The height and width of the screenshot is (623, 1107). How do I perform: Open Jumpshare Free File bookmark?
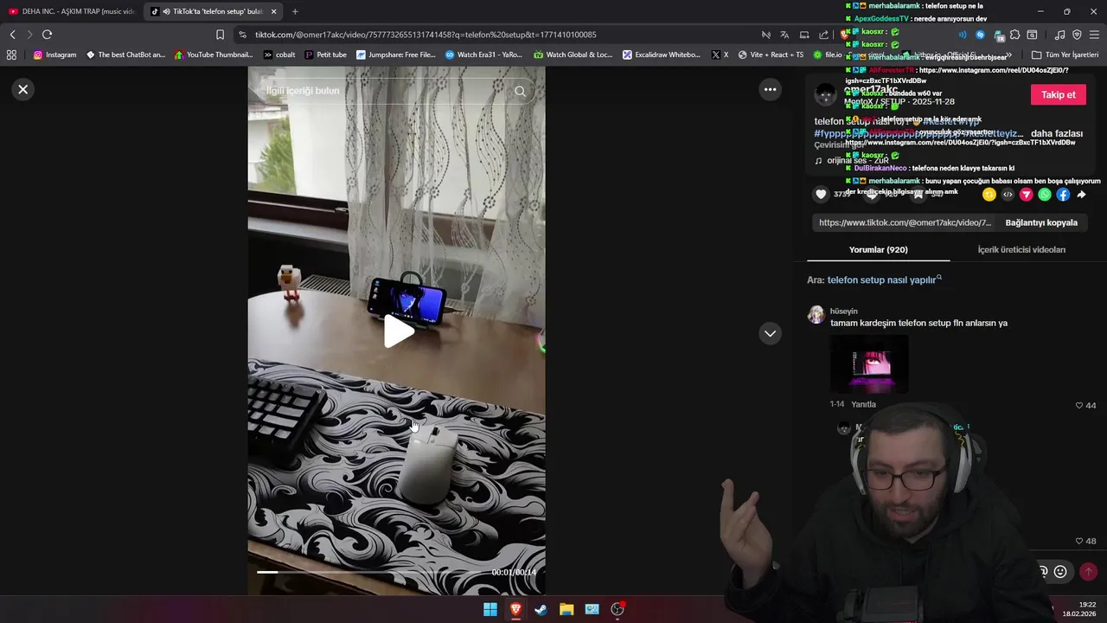pyautogui.click(x=395, y=55)
